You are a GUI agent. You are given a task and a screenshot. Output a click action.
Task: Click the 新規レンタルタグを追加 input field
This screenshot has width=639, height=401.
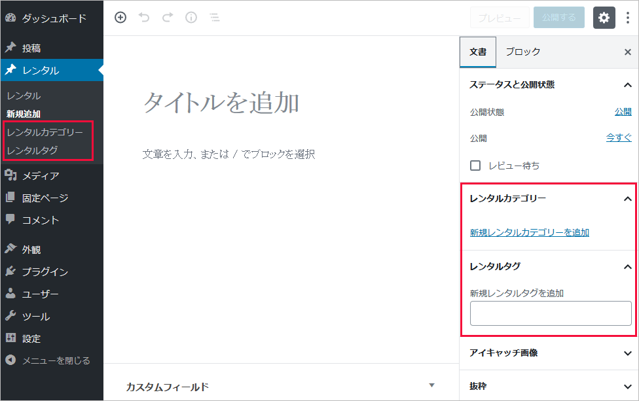click(x=551, y=313)
